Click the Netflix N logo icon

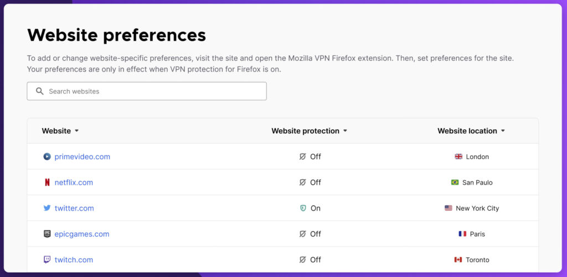click(x=47, y=182)
